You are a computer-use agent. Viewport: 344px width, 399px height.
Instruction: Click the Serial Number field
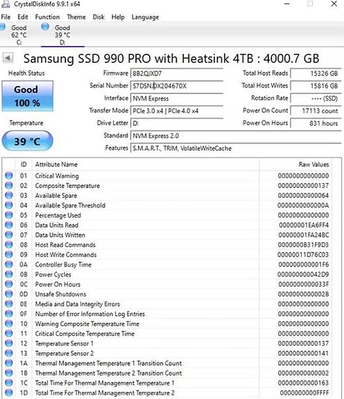(x=177, y=86)
